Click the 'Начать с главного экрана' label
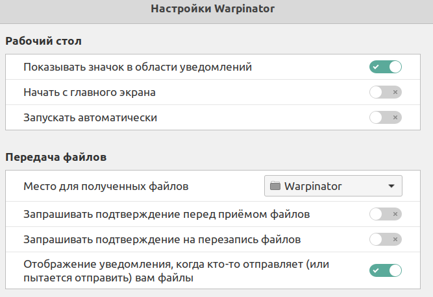This screenshot has height=297, width=433. pos(90,92)
